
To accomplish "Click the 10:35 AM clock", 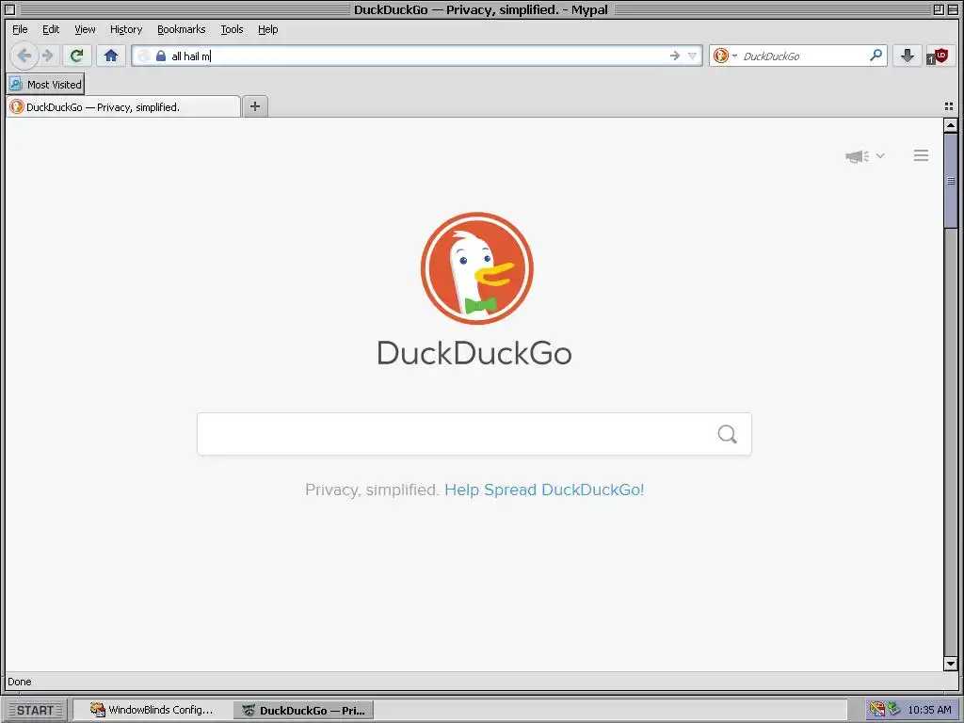I will pyautogui.click(x=929, y=710).
